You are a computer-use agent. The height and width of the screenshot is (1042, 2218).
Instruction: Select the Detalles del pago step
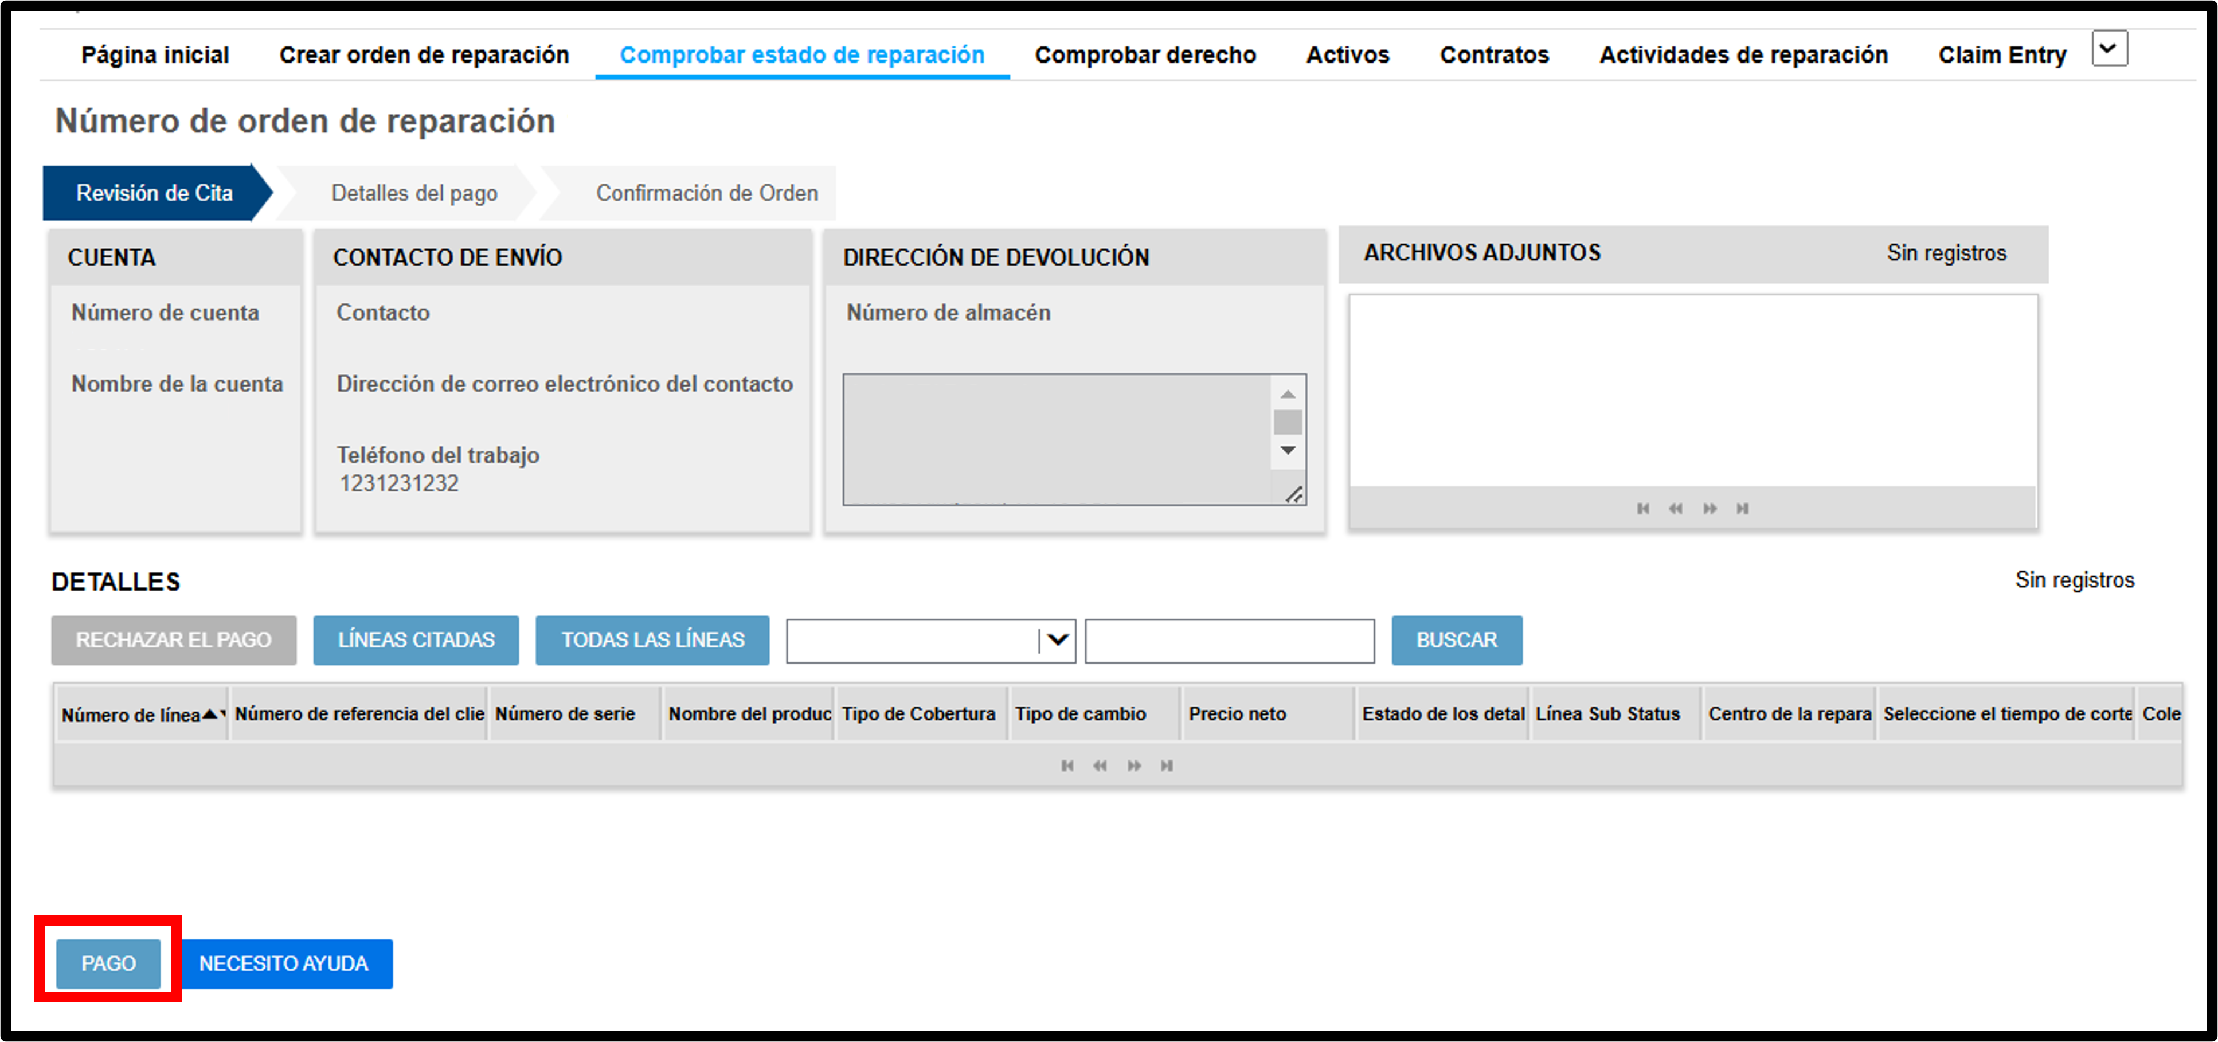click(414, 193)
